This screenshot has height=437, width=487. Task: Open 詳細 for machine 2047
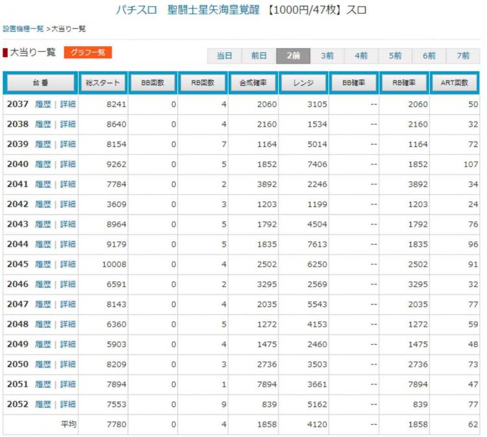pyautogui.click(x=68, y=305)
